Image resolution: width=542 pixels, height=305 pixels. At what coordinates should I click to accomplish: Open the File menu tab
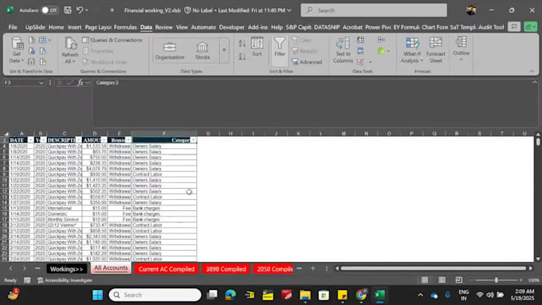[13, 27]
